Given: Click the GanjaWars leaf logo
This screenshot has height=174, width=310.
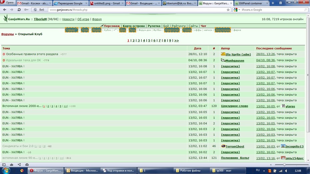Looking at the screenshot, I should [x=5, y=18].
